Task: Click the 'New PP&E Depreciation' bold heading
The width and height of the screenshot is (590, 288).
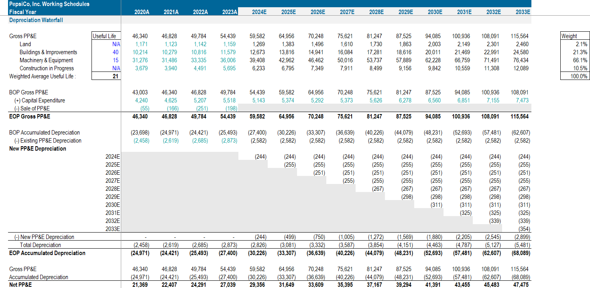Action: coord(38,149)
